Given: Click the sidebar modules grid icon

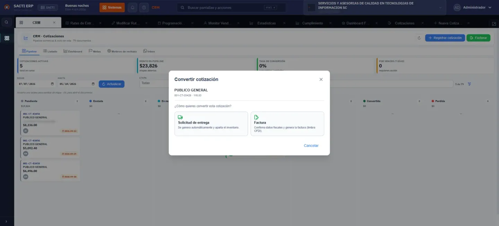Looking at the screenshot, I should [x=7, y=38].
